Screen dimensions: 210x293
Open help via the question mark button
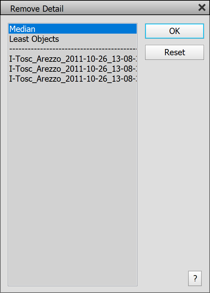pos(195,278)
